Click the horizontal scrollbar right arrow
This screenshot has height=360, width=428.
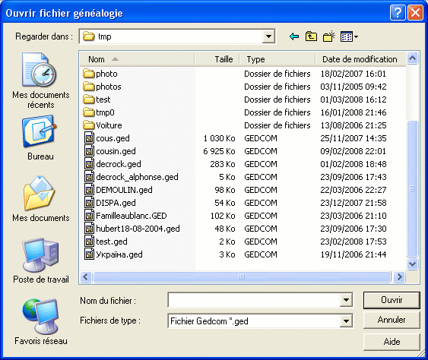(399, 276)
